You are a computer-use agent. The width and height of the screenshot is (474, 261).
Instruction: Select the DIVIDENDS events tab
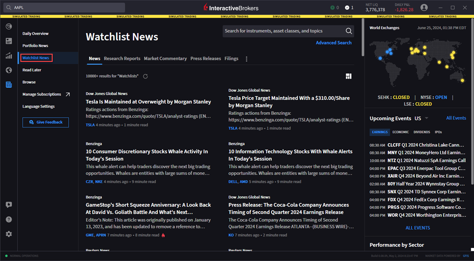click(422, 132)
